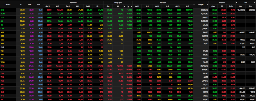256x101 pixels.
Task: Click MBS buy surplus 1,884,00
Action: point(242,88)
